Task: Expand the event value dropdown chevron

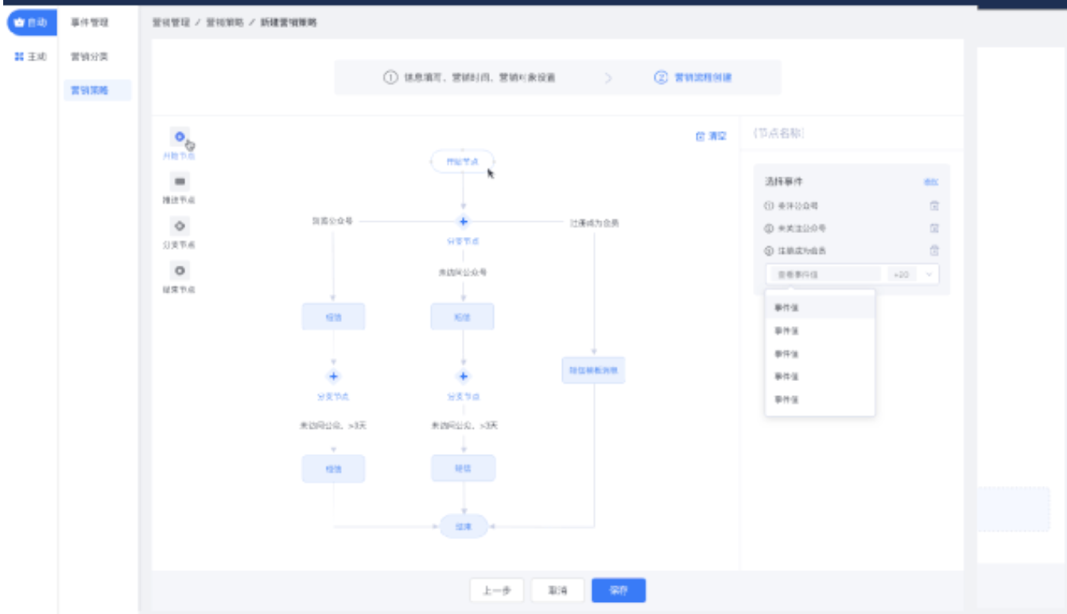Action: (x=930, y=274)
